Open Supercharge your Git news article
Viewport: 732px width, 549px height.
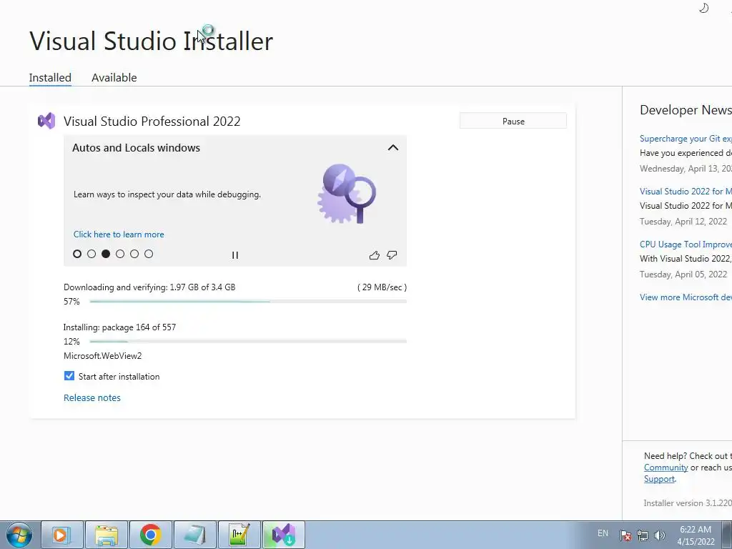[x=686, y=139]
